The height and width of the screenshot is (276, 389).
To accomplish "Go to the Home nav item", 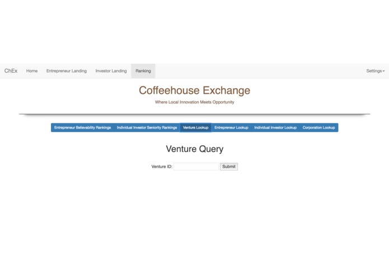I will [x=32, y=71].
